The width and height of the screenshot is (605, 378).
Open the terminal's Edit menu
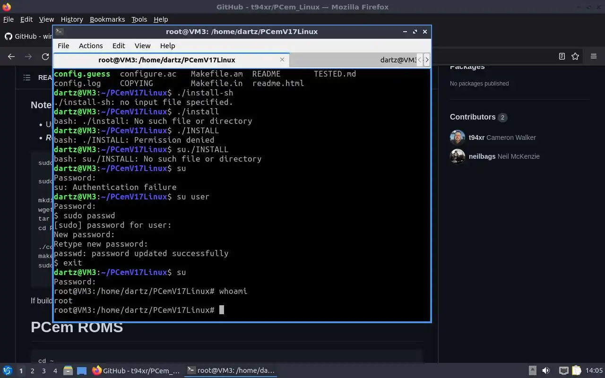tap(119, 46)
